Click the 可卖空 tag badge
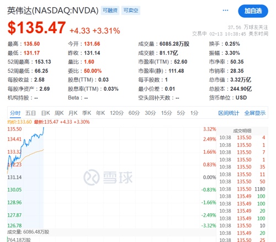The width and height of the screenshot is (276, 242). [131, 10]
